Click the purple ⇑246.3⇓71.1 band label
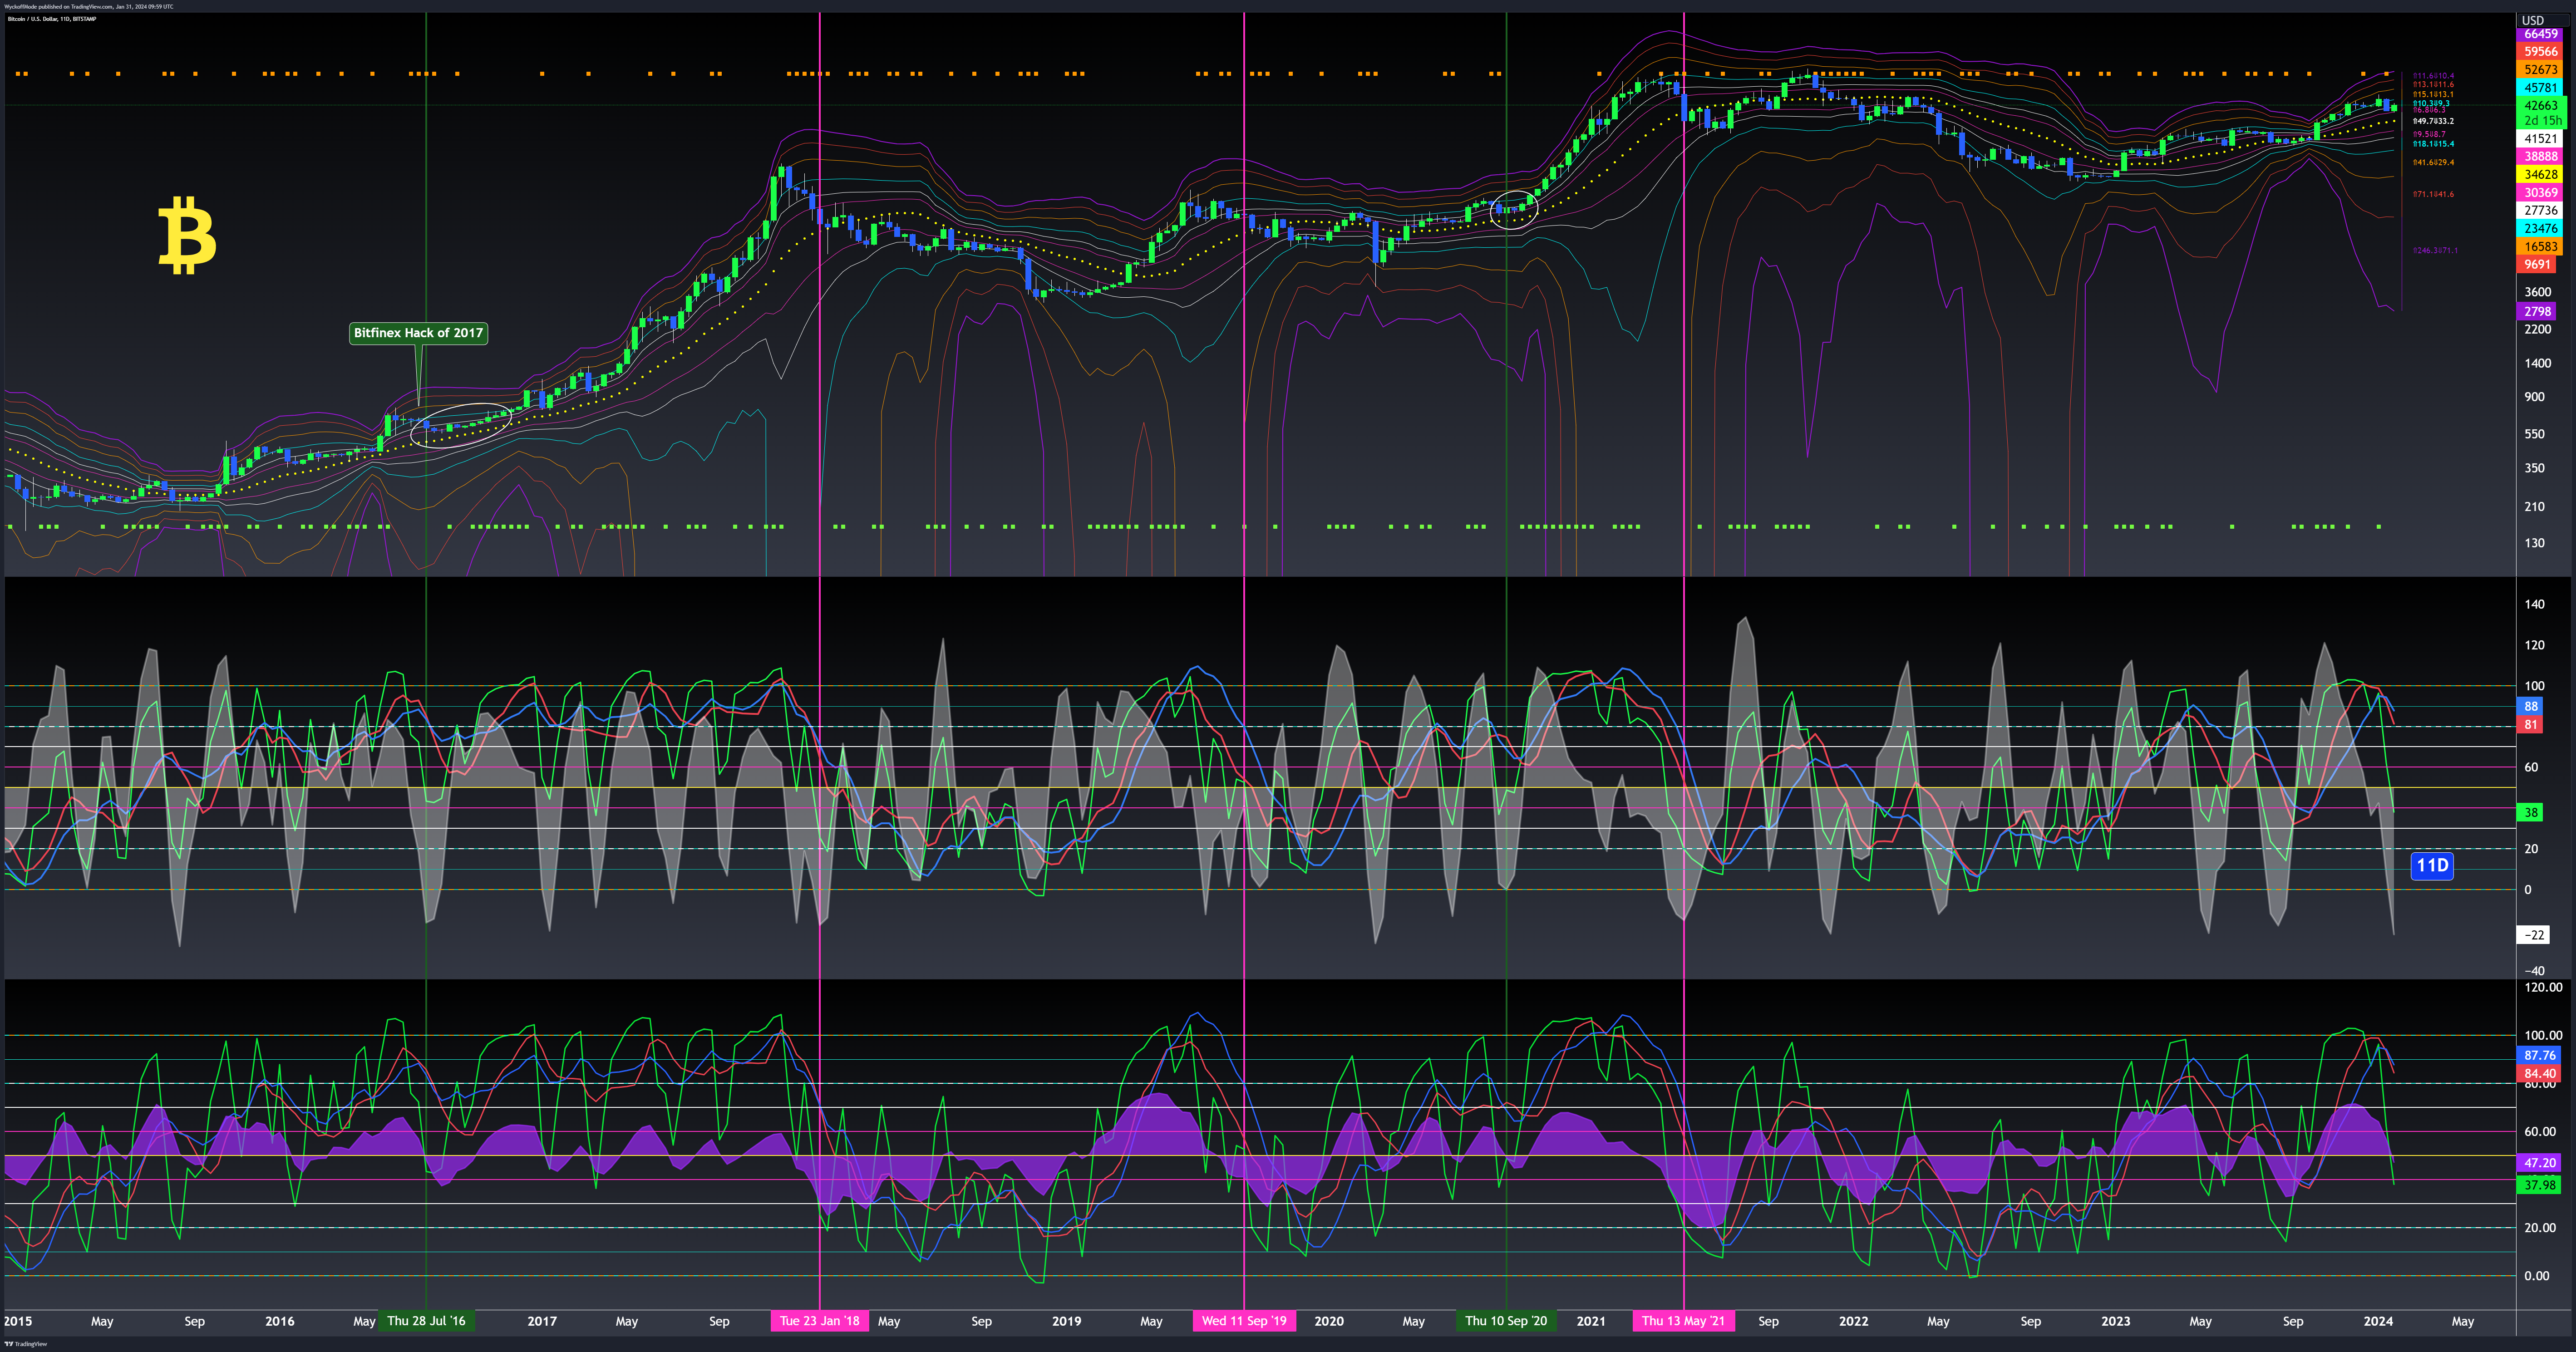Viewport: 2576px width, 1352px height. click(x=2435, y=250)
